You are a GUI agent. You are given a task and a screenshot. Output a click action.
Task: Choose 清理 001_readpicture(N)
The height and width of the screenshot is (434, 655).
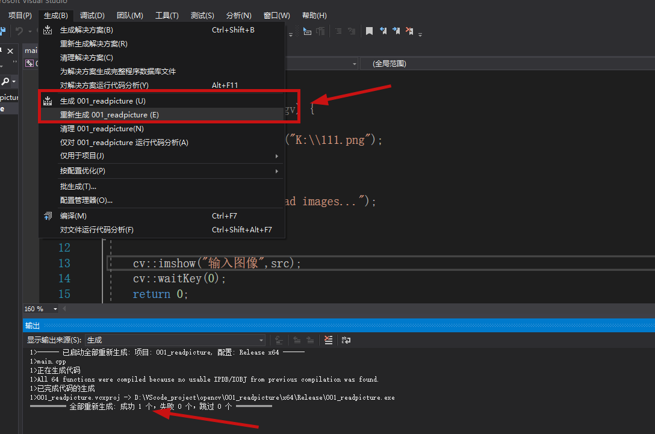point(162,129)
